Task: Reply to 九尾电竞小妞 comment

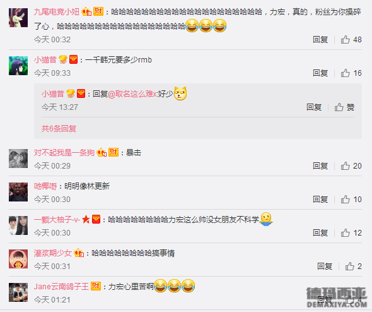Action: pyautogui.click(x=320, y=39)
